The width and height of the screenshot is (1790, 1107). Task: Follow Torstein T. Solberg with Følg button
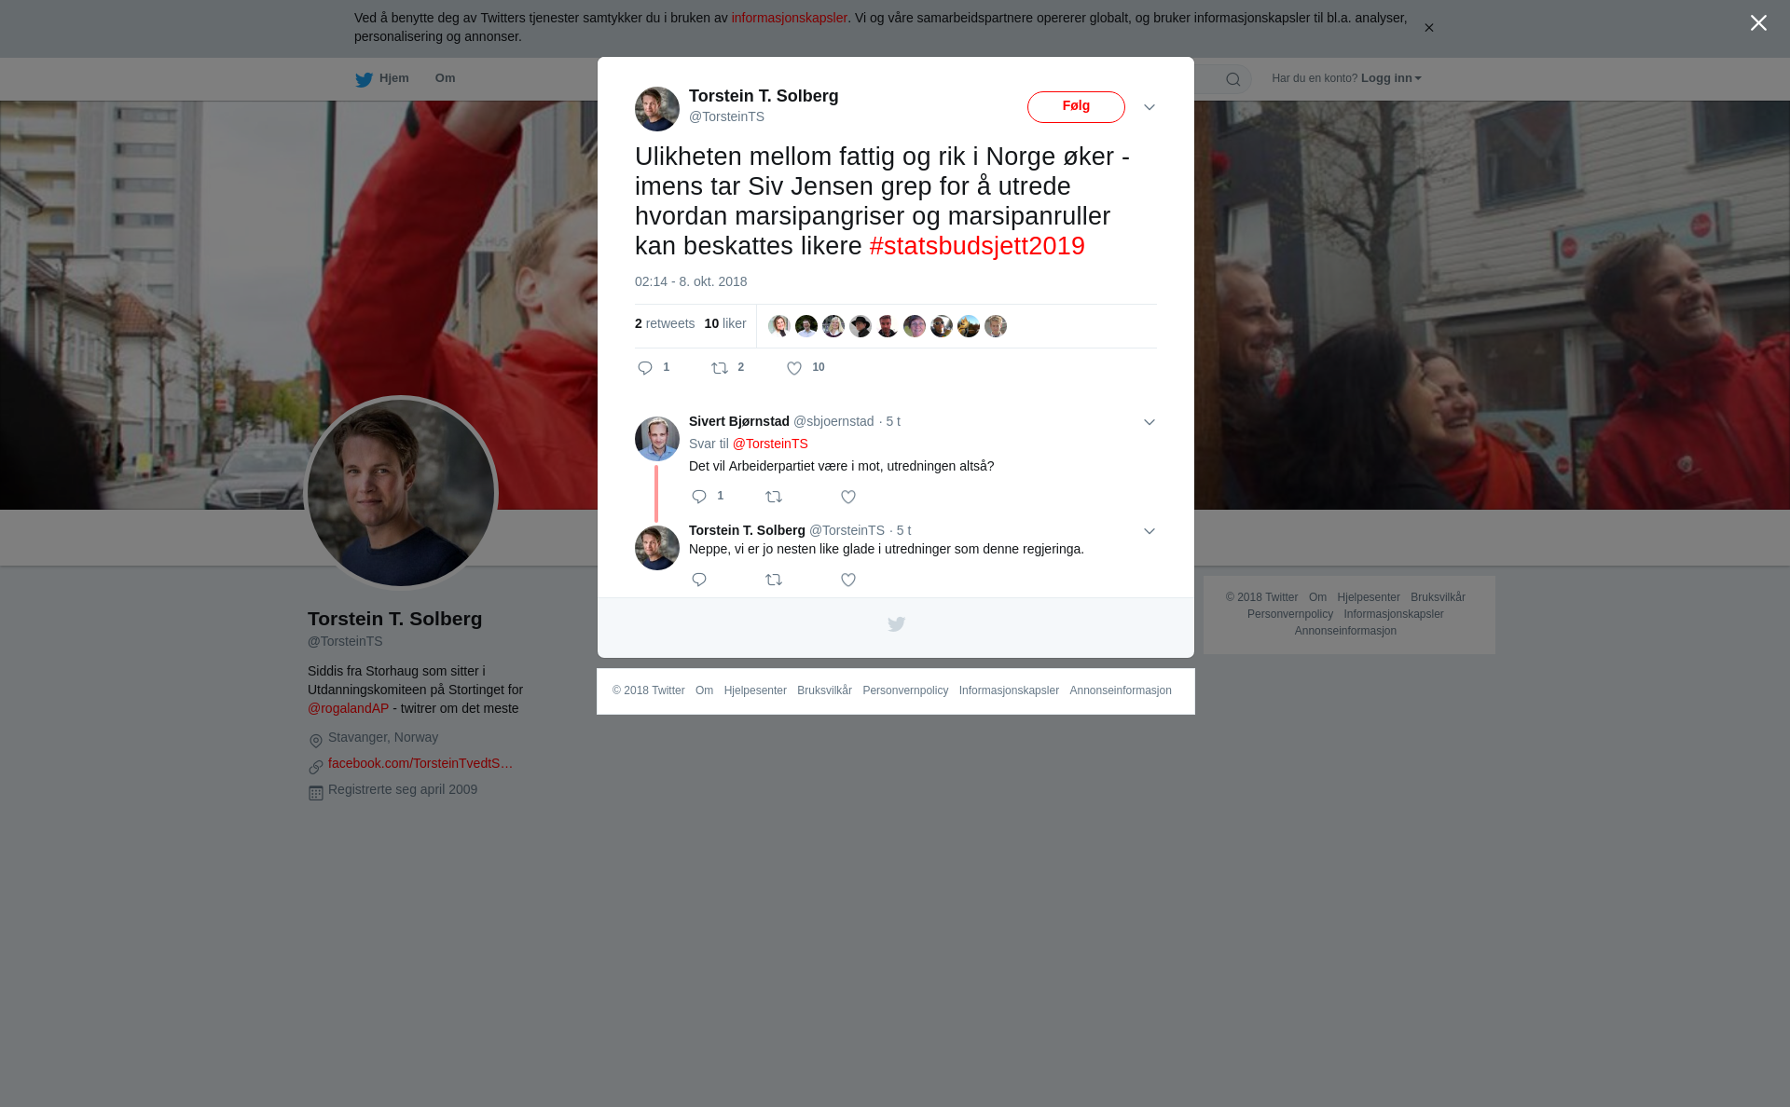[1076, 107]
